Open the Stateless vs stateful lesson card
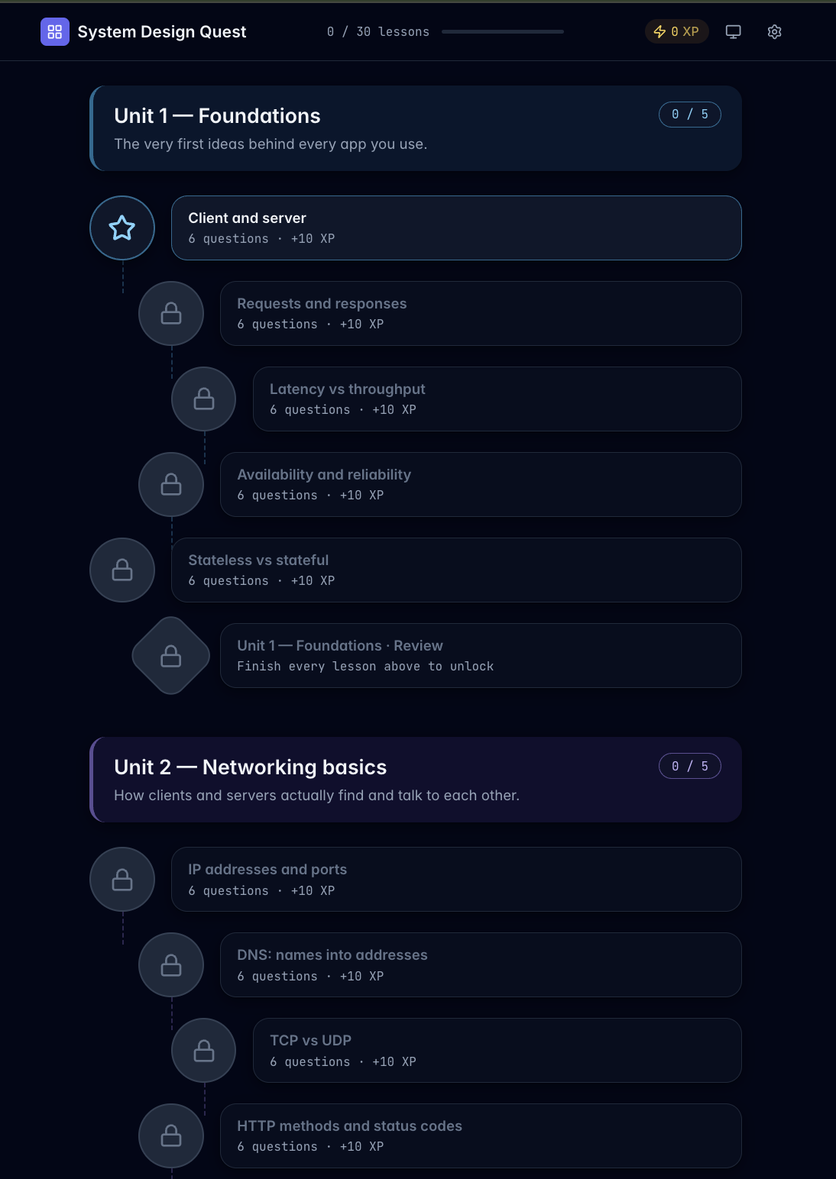The width and height of the screenshot is (836, 1179). (x=456, y=570)
